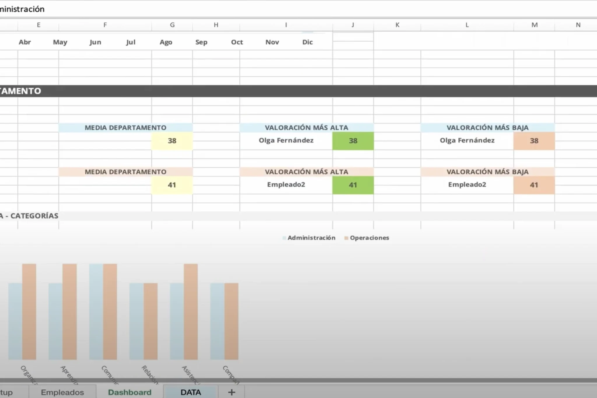Select peach MEDIA DEPARTAMENTO header cell
Image resolution: width=597 pixels, height=398 pixels.
point(126,172)
